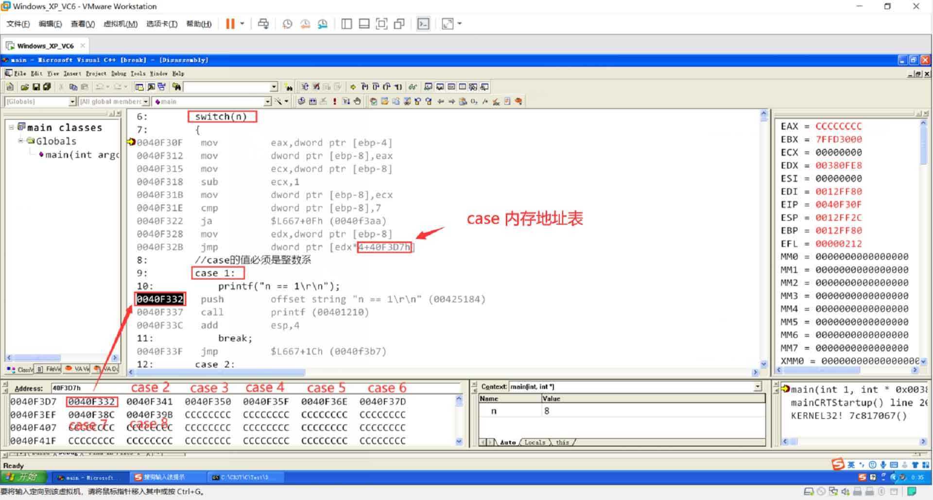Select the Windows_XP_VC6 VM tab
The image size is (933, 500).
point(45,46)
